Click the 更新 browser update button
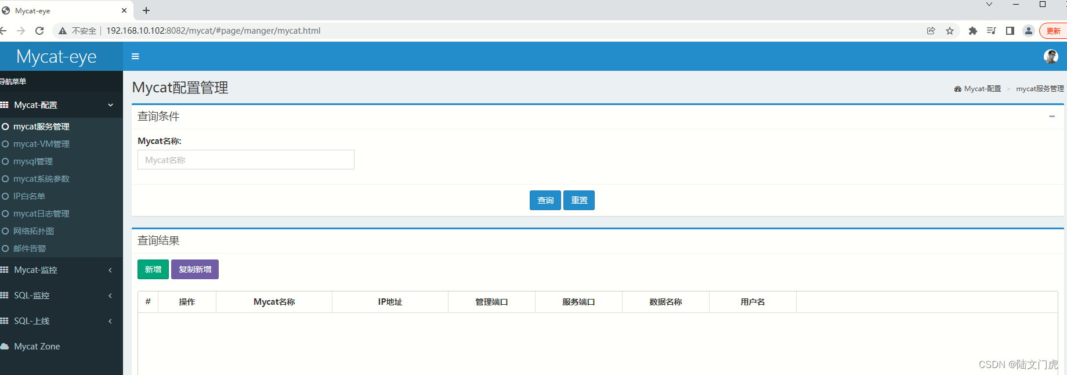Screen dimensions: 1067x375 tap(1054, 31)
